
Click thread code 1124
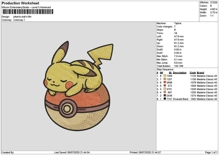pyautogui.click(x=193, y=76)
